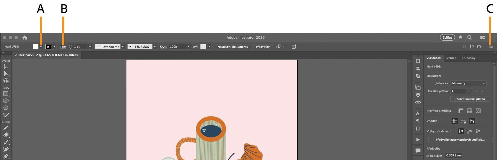Expand the fill color dropdown arrow
Image resolution: width=497 pixels, height=160 pixels.
(41, 47)
